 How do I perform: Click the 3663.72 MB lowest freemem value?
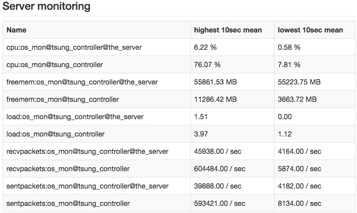(297, 100)
